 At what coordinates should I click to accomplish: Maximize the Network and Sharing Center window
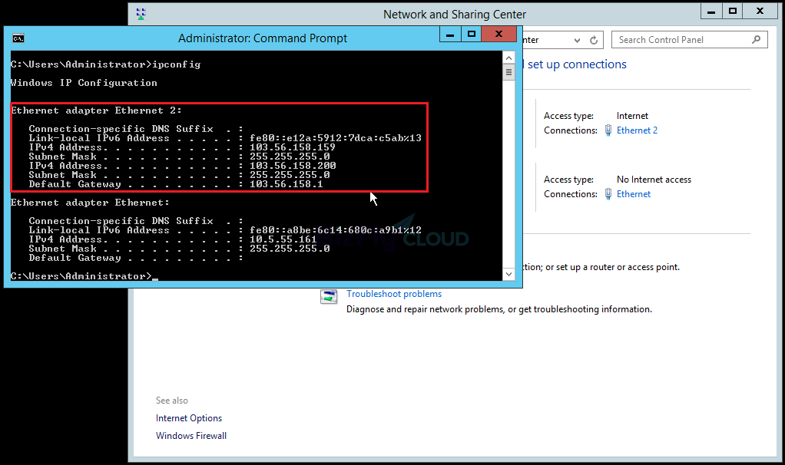[733, 11]
